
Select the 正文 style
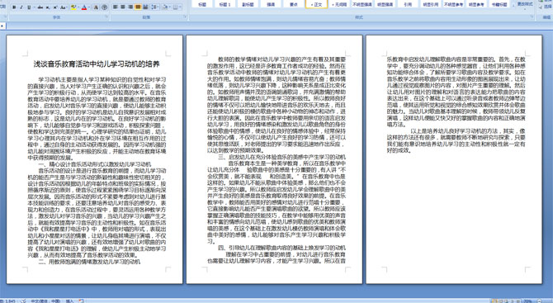pos(316,4)
